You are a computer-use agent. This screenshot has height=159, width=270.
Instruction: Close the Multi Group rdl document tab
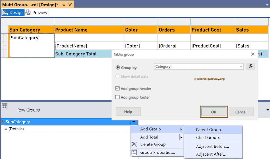[x=70, y=5]
